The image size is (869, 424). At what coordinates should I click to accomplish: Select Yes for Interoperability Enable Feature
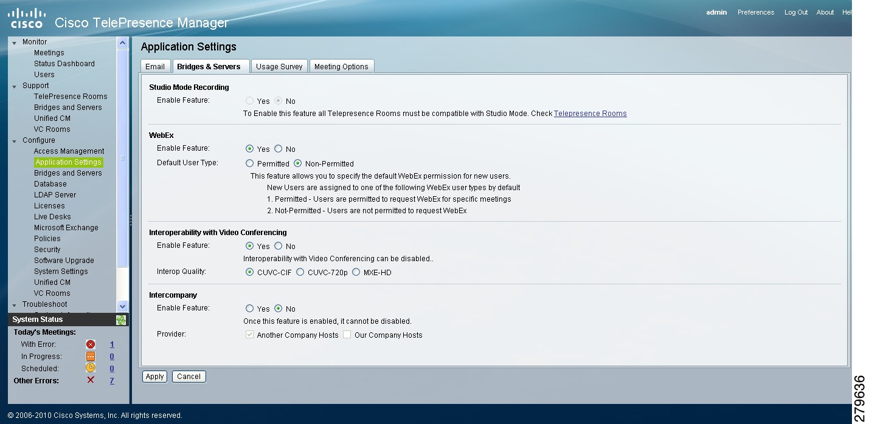tap(250, 246)
